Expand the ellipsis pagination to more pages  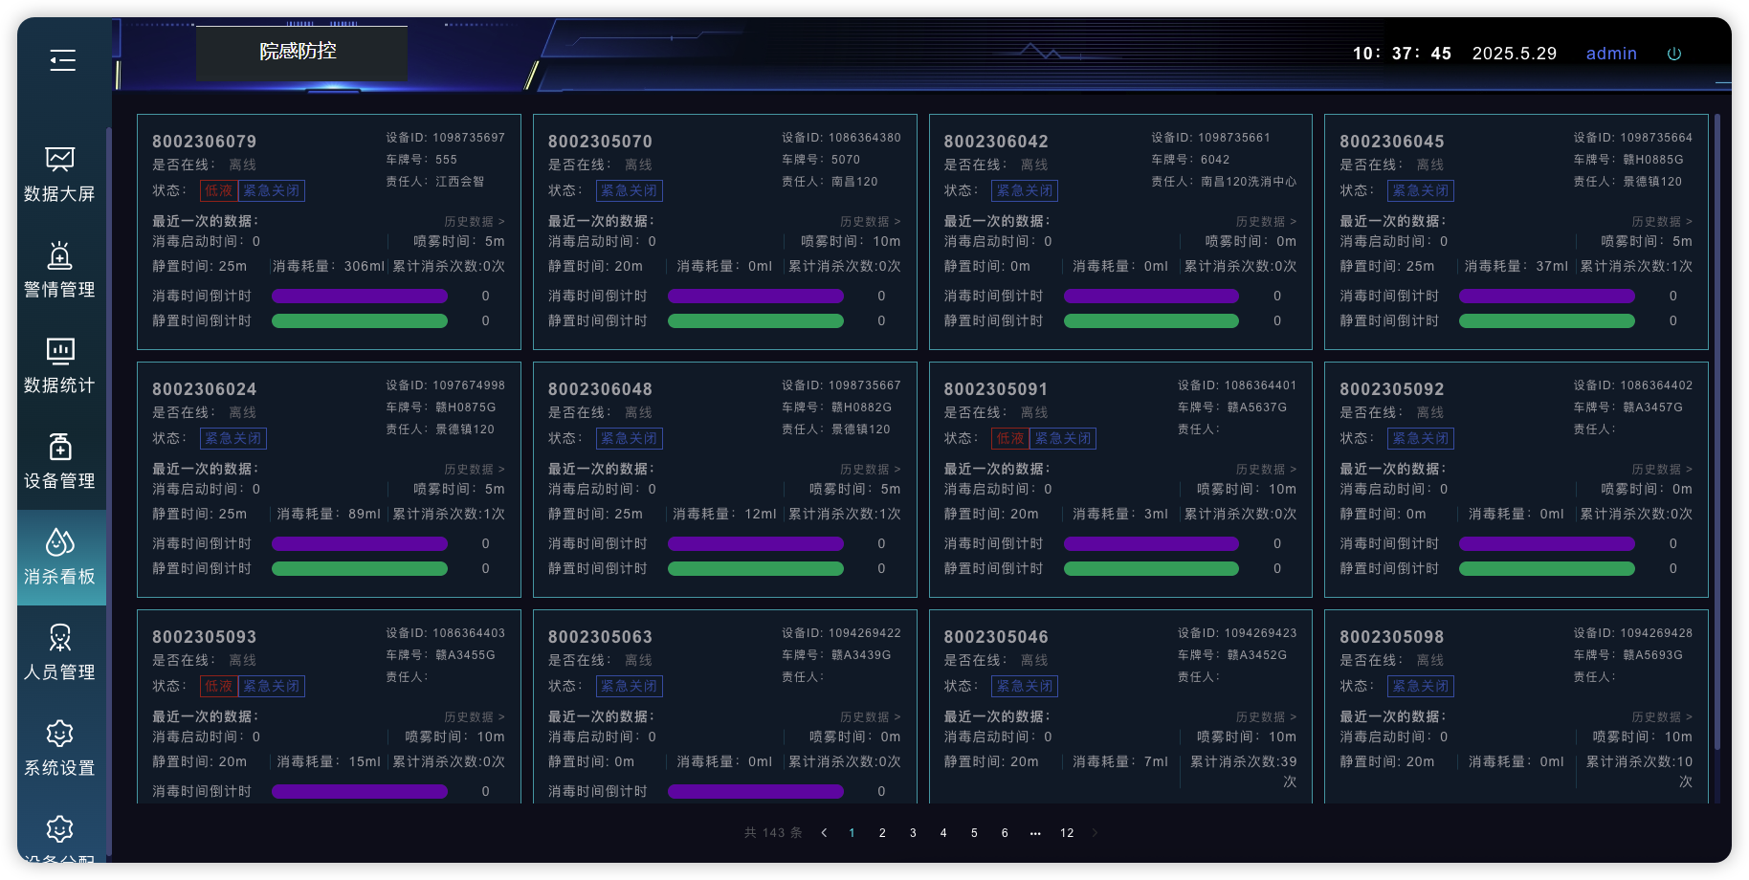(1035, 833)
